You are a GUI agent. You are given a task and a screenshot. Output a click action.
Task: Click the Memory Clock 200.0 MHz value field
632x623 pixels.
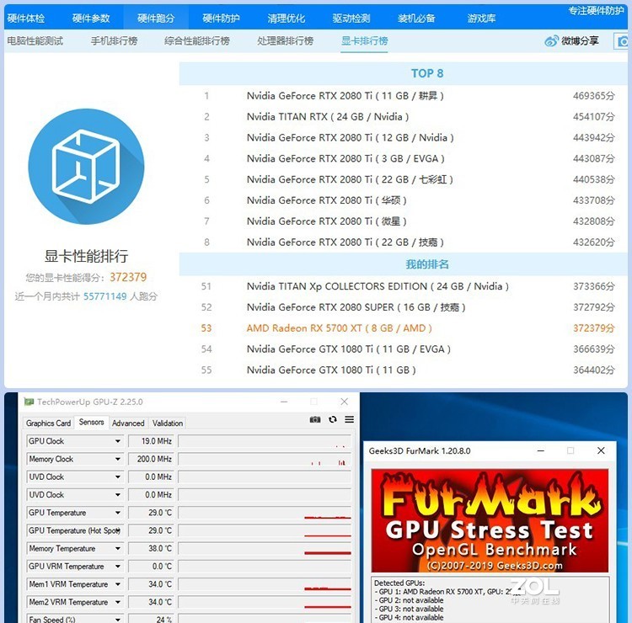[x=151, y=459]
